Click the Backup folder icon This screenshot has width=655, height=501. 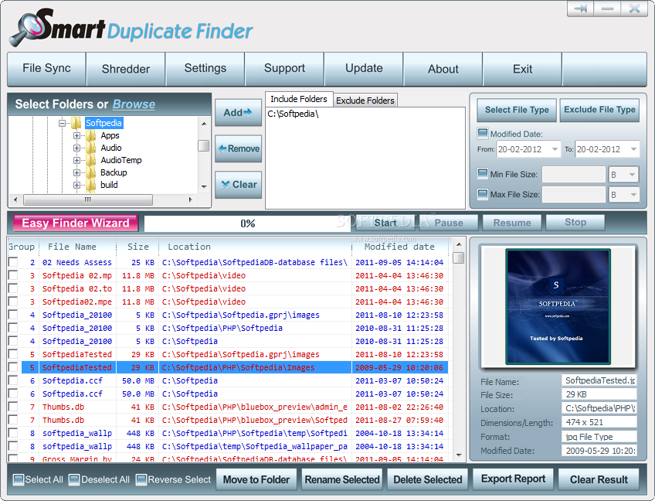coord(90,172)
